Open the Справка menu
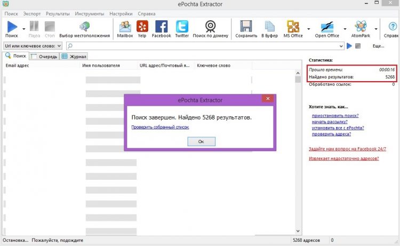Screen dimensions: 400x246 pyautogui.click(x=147, y=14)
